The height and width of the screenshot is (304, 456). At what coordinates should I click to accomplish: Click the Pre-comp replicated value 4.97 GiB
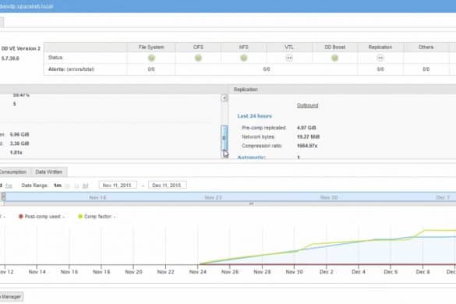point(306,128)
